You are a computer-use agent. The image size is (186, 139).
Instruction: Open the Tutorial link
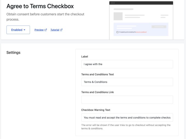click(x=55, y=30)
